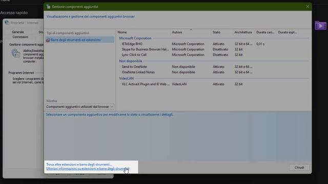Collapse the VideoLAN group header
328x184 pixels.
point(127,78)
